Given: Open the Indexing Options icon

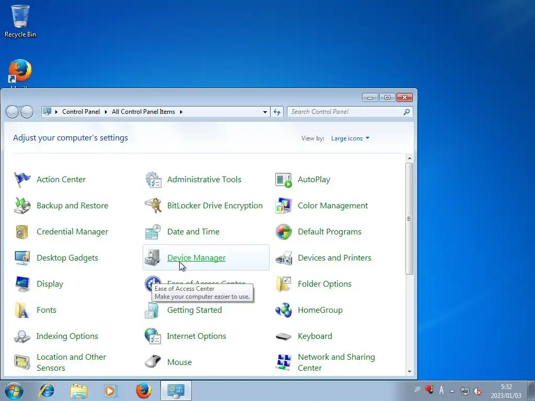Looking at the screenshot, I should (22, 336).
